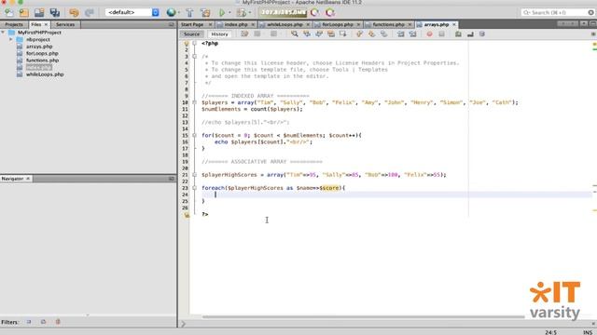597x335 pixels.
Task: Click the Find Next Occurrence icon
Action: 319,34
